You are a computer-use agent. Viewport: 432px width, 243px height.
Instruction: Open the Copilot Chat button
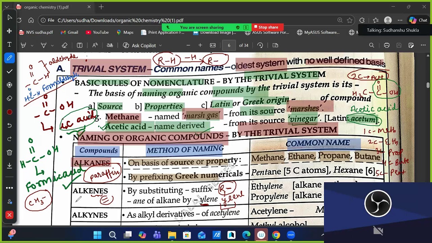418,20
